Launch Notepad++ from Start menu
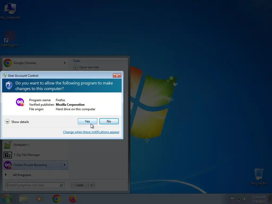The image size is (272, 204). click(36, 145)
